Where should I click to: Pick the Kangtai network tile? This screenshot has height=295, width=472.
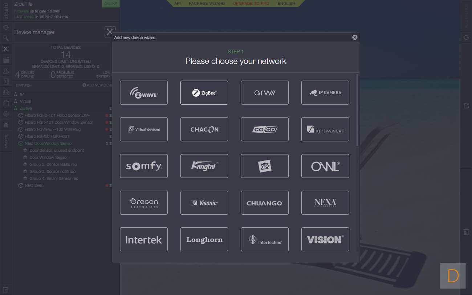click(x=204, y=166)
